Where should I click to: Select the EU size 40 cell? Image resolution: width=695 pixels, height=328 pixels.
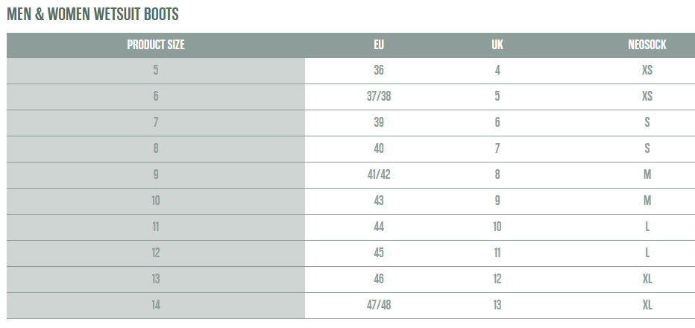coord(379,149)
